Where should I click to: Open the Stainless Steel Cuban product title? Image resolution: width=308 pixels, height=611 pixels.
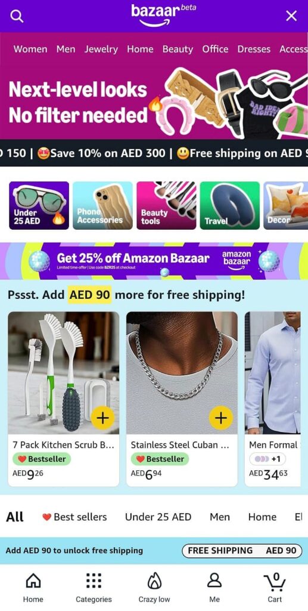[180, 445]
